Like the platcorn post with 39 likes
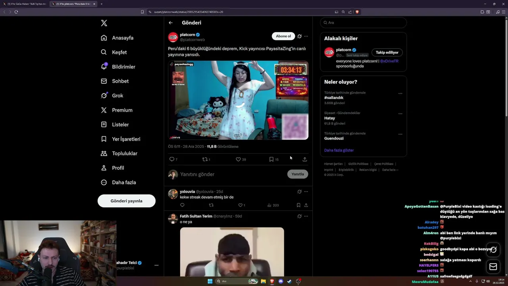 (241, 159)
